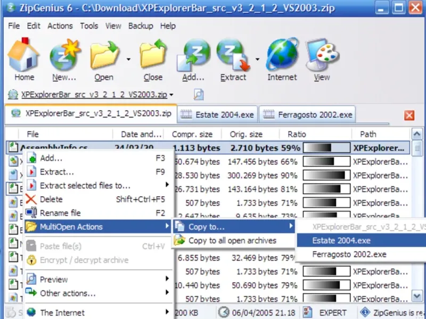
Task: Click the 143.164 bytes original size cell
Action: [x=252, y=189]
